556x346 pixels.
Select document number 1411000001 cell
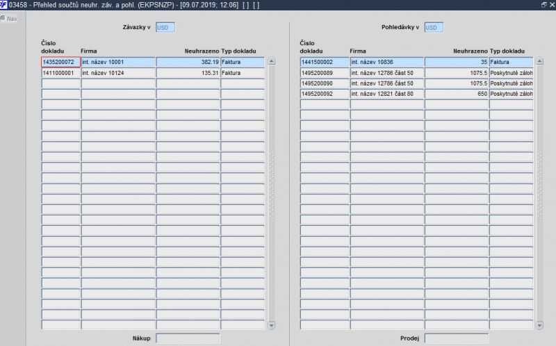pos(60,73)
